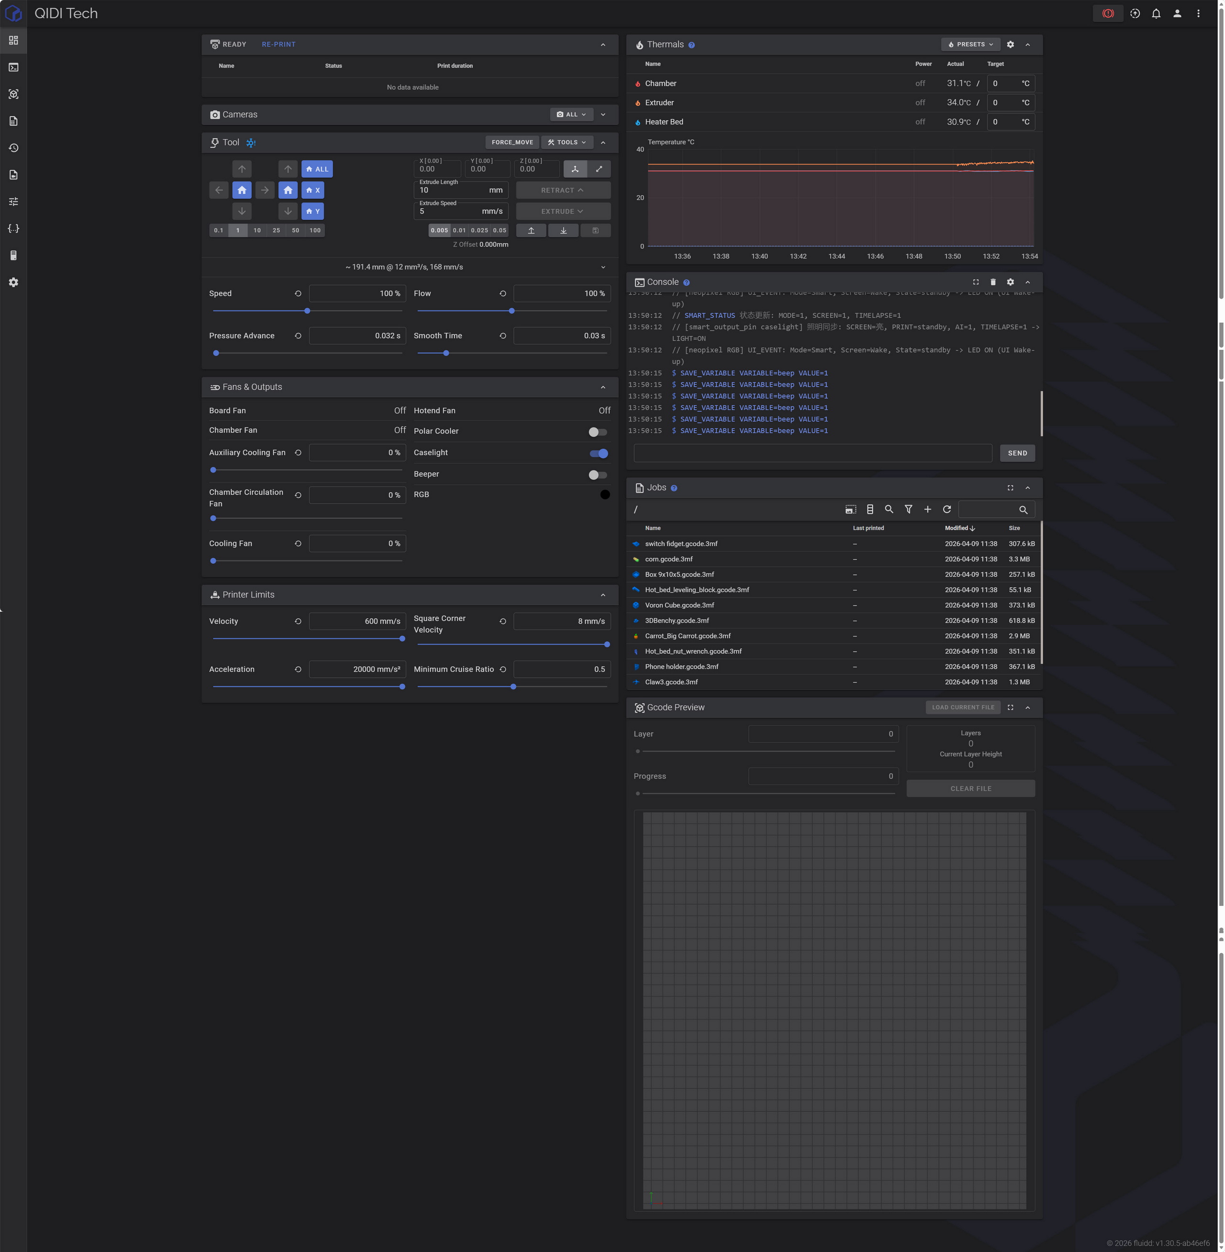Select the Voron Cube.gcode.3mf file
This screenshot has width=1225, height=1252.
click(834, 605)
